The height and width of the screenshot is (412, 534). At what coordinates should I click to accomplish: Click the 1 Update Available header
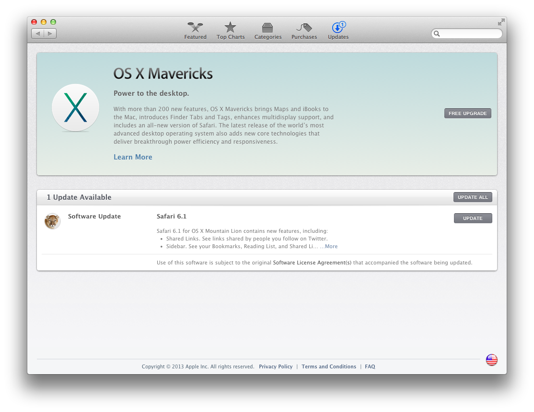(79, 197)
